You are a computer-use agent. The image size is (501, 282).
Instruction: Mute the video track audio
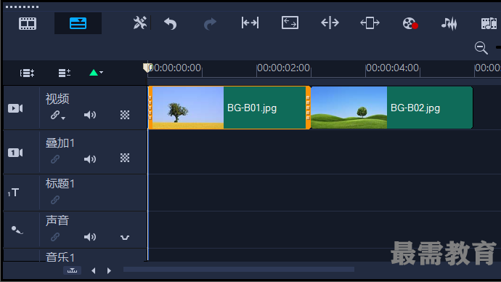point(90,115)
